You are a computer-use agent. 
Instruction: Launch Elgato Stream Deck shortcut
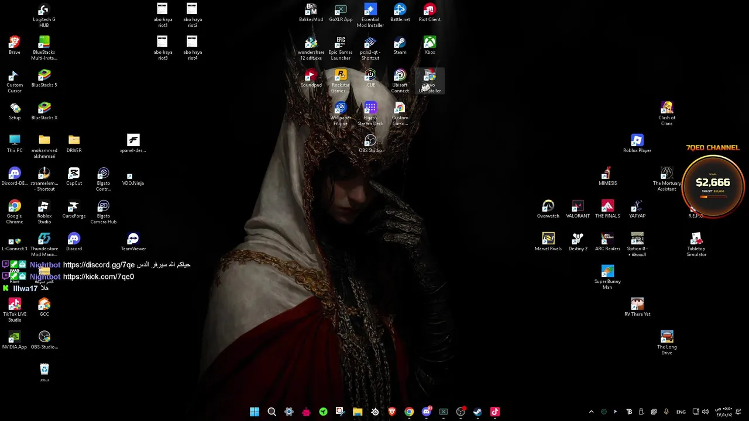click(370, 113)
